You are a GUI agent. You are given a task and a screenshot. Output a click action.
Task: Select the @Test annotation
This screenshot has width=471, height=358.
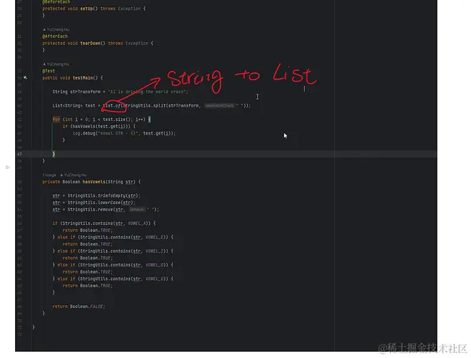(x=49, y=71)
